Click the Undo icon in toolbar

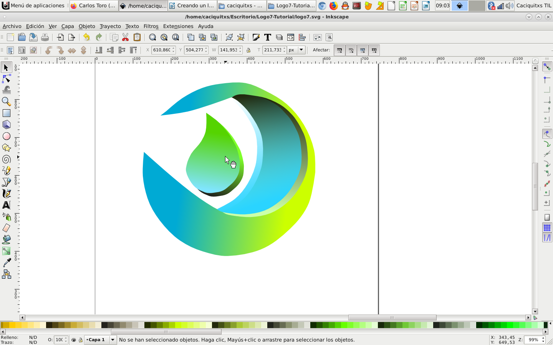click(x=87, y=37)
